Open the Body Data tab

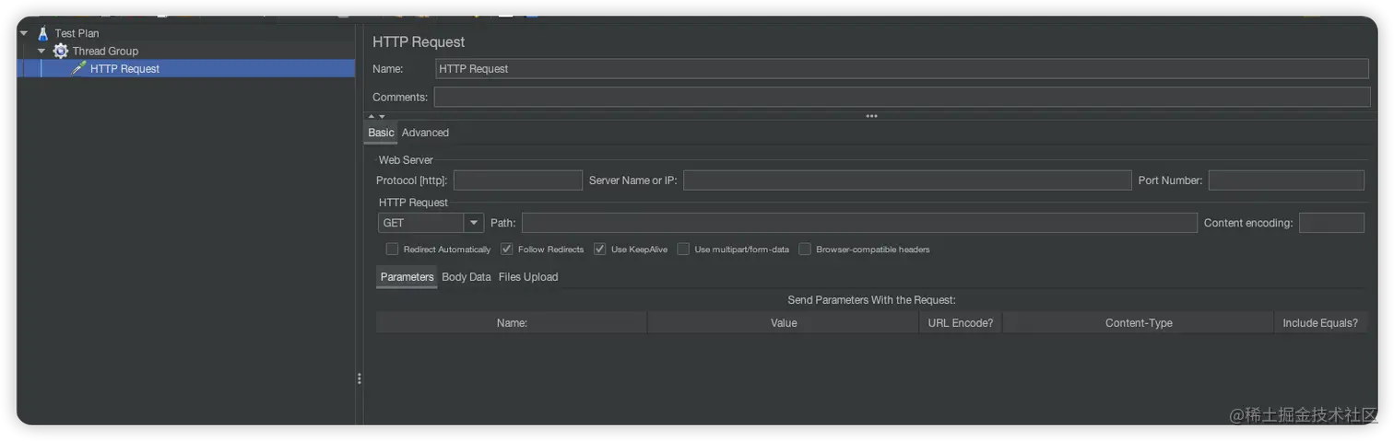(x=466, y=277)
